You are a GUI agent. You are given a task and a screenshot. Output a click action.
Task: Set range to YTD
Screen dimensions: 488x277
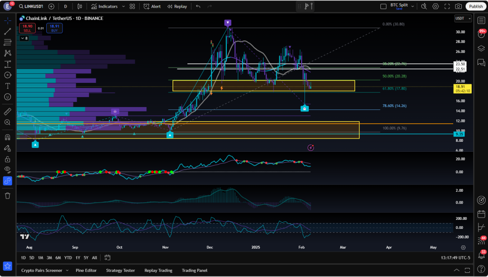tap(68, 258)
